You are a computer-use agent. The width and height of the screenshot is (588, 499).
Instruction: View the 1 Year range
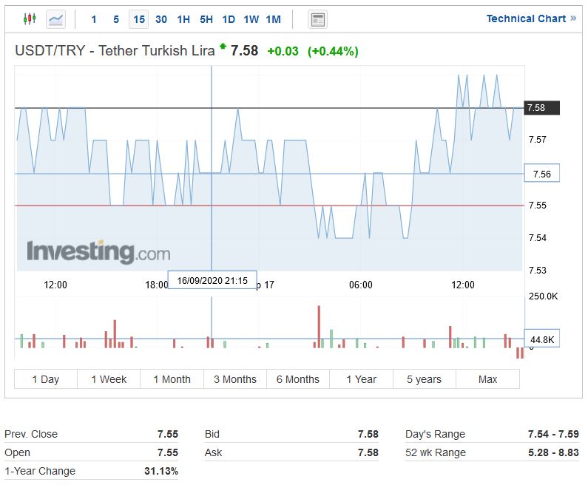click(362, 379)
